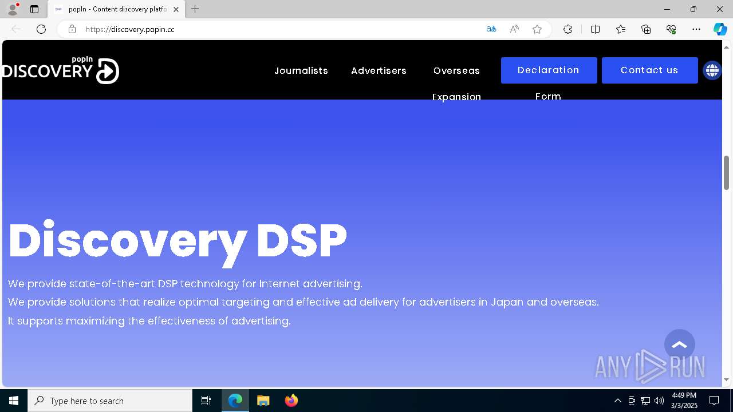This screenshot has height=412, width=733.
Task: Select the popIn Content discovery tab
Action: (116, 9)
